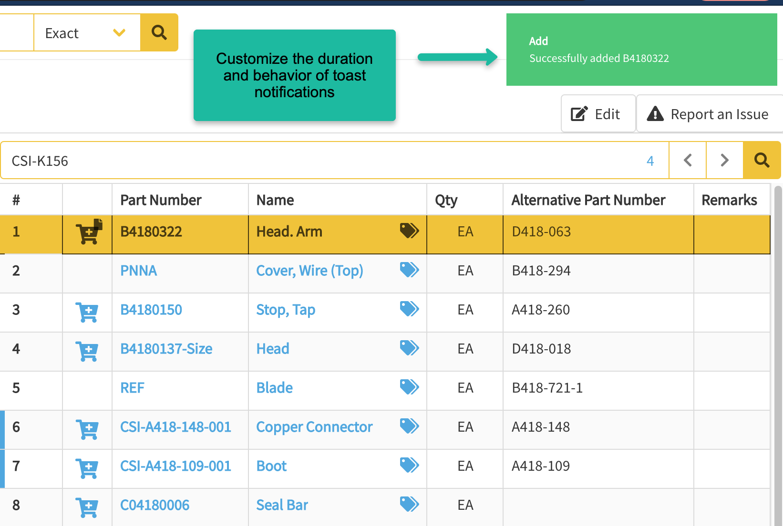Click the tag icon for Head. Arm
The width and height of the screenshot is (783, 526).
tap(409, 231)
